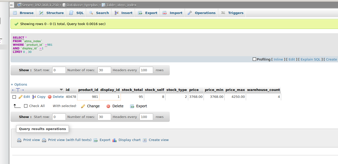Focus the bottom Number of rows field
The height and width of the screenshot is (164, 338).
click(x=104, y=117)
